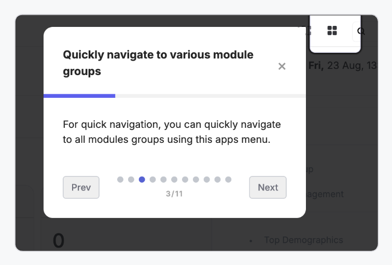The width and height of the screenshot is (392, 265).
Task: Click the search magnifier icon
Action: 361,32
